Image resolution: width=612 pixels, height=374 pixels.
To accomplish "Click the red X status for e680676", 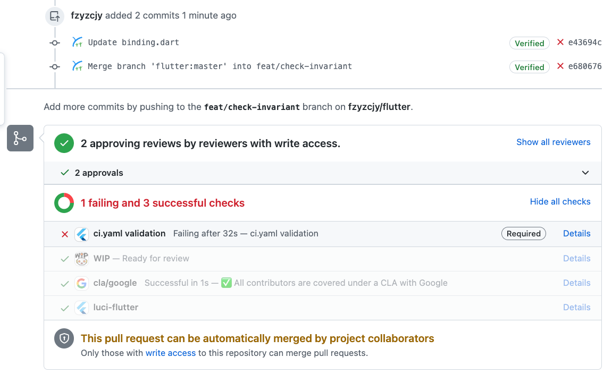I will [560, 66].
